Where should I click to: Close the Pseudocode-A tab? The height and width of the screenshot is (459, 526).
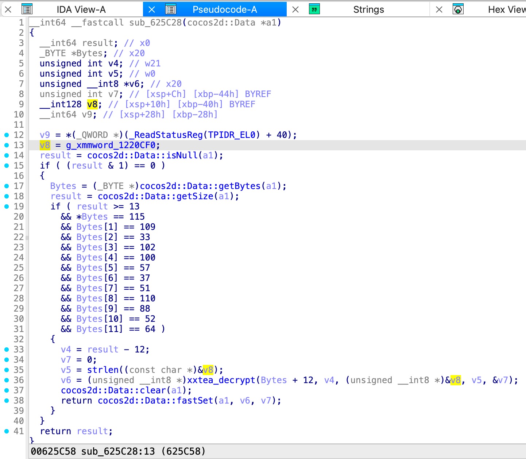tap(152, 9)
